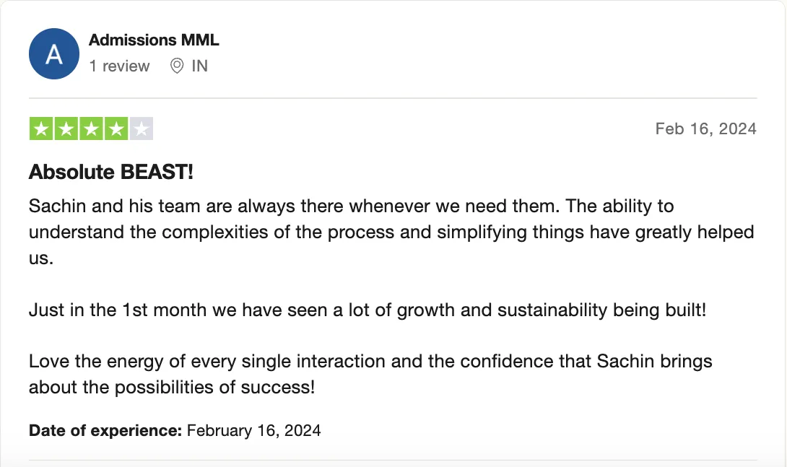Click the paragraph starting "Love the energy"
Screen dimensions: 787x467
[x=370, y=361]
